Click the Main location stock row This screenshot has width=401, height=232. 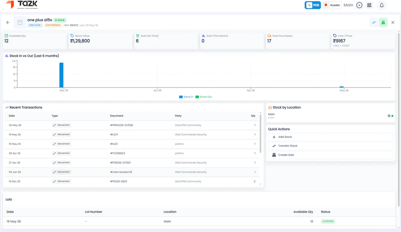331,116
